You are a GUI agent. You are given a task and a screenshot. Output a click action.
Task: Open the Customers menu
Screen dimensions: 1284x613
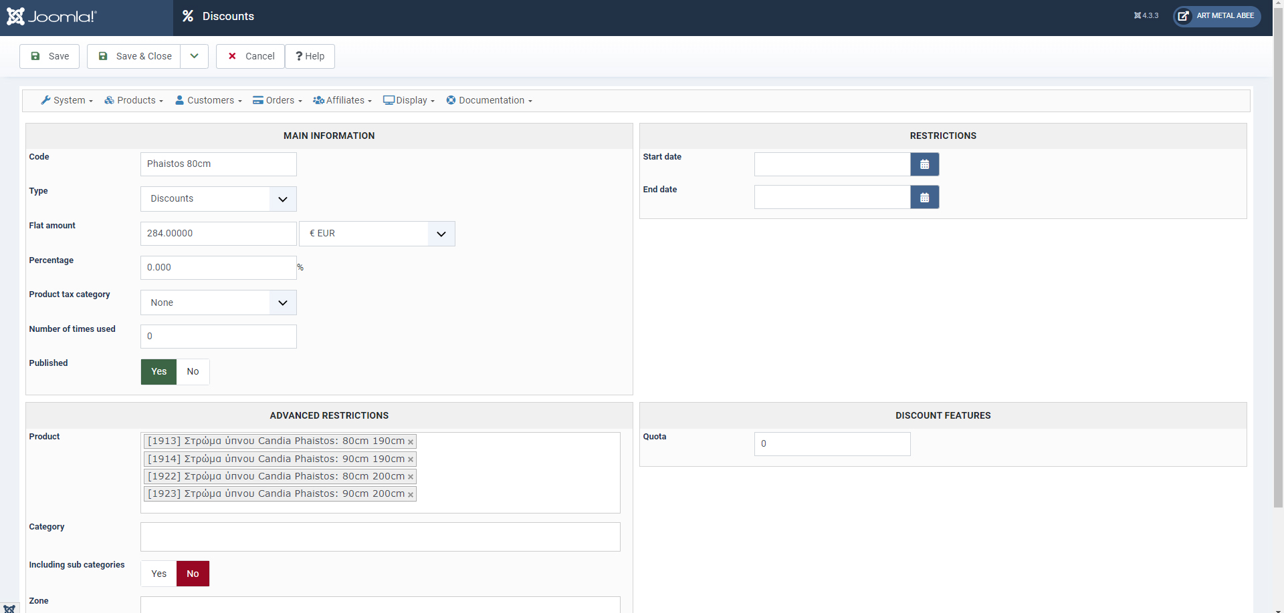coord(209,100)
